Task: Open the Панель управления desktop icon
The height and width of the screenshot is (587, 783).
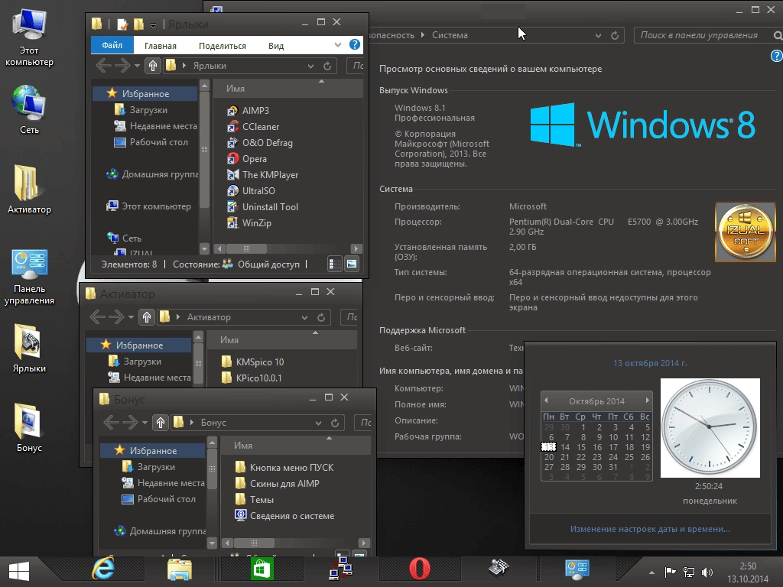Action: [x=29, y=277]
